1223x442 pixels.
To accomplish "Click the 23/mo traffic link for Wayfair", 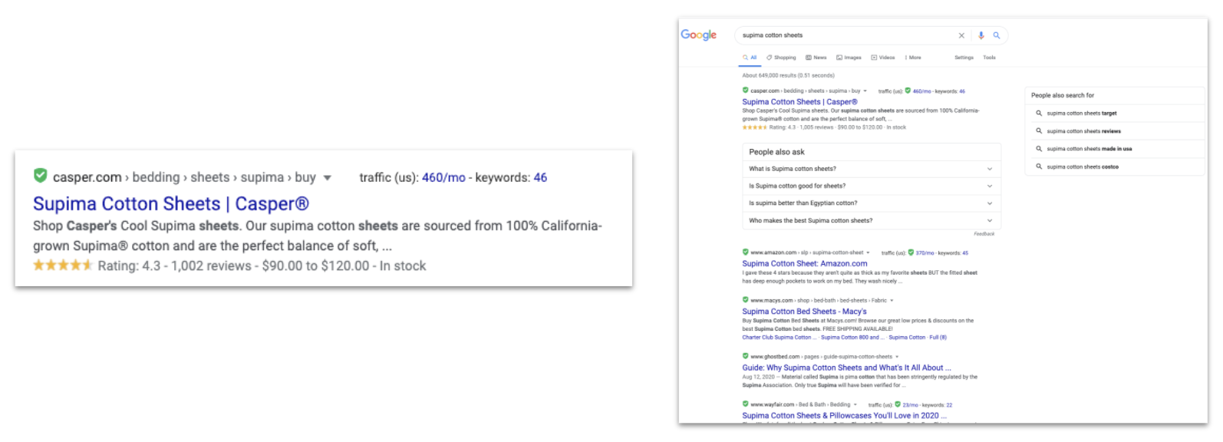I will point(910,405).
